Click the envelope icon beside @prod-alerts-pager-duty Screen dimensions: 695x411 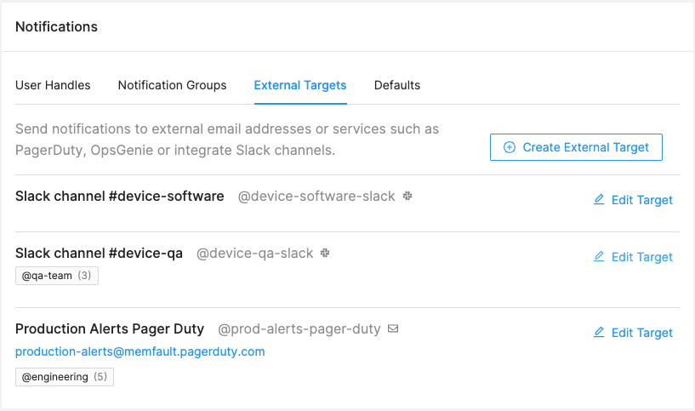(x=393, y=328)
